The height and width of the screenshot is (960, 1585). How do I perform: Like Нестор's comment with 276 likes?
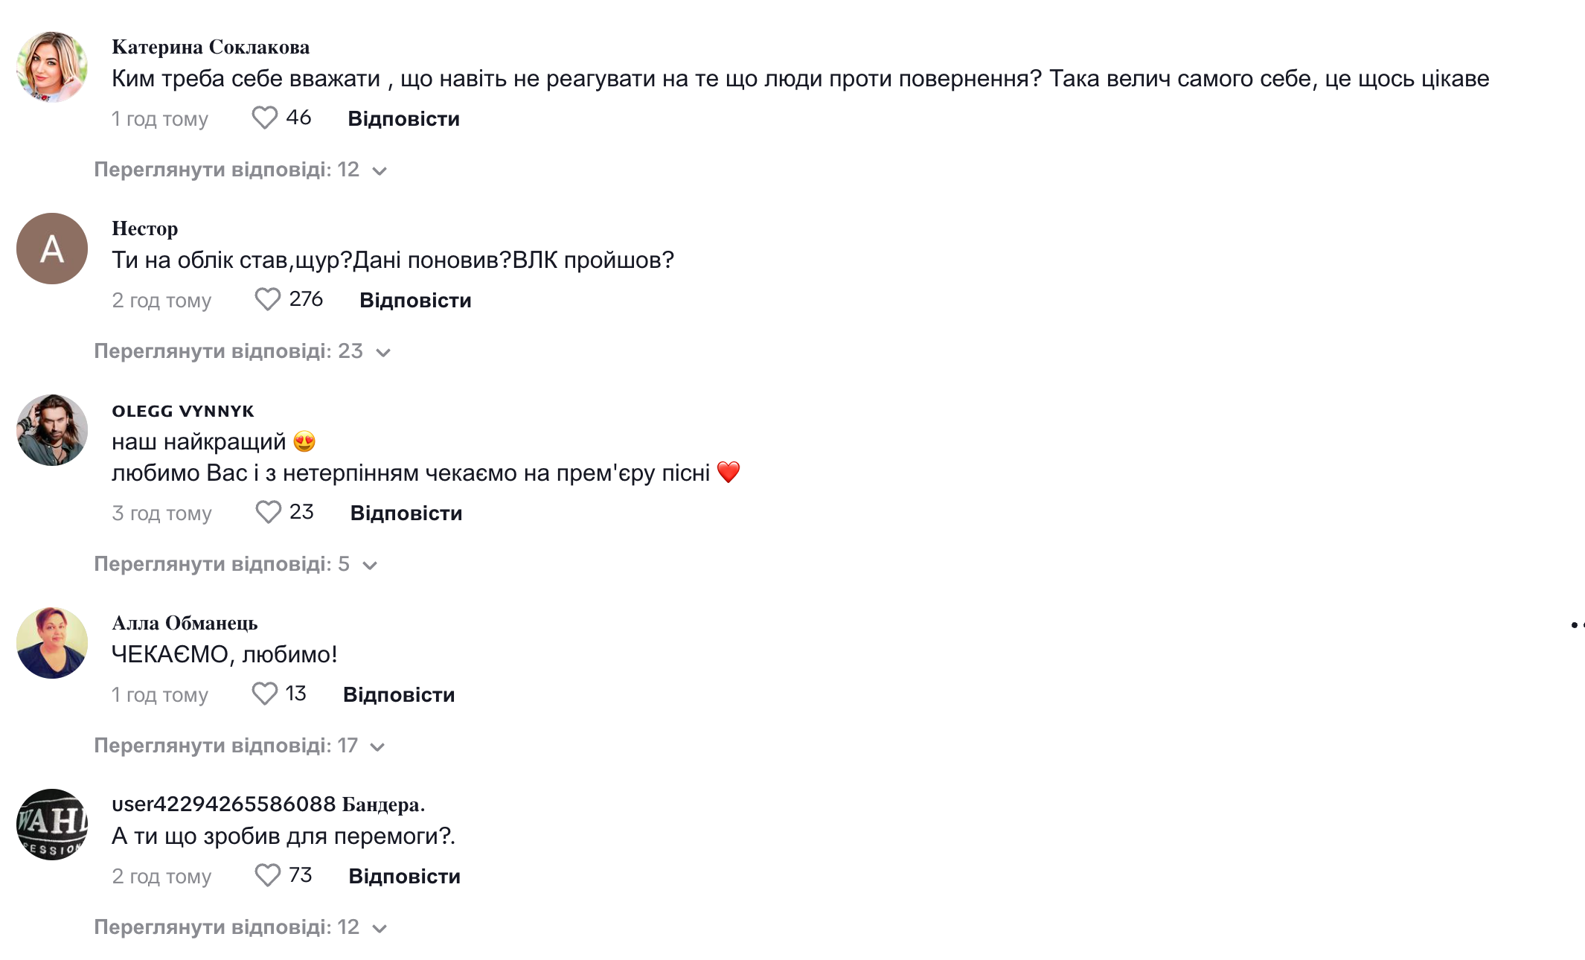pos(267,299)
